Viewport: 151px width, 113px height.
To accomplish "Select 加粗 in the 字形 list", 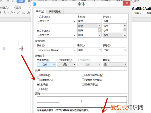I will click(88, 35).
